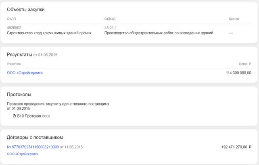Viewport: 259px width, 165px height.
Task: Click the Объекты закупки section heading
Action: [26, 10]
